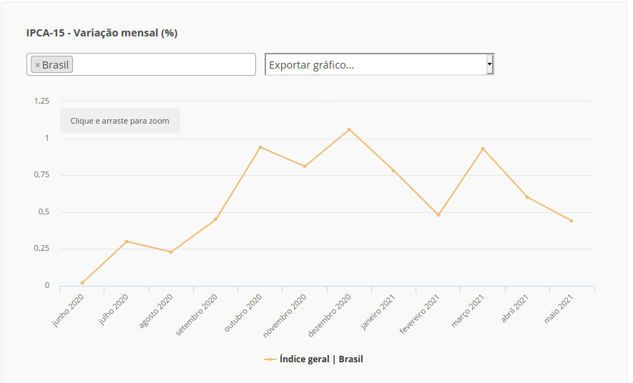The height and width of the screenshot is (383, 633).
Task: Click the janeiro 2021 data point
Action: 393,171
